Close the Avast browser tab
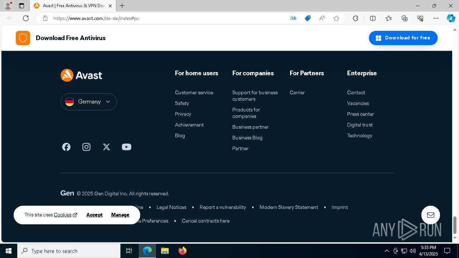The width and height of the screenshot is (459, 258). click(x=110, y=6)
